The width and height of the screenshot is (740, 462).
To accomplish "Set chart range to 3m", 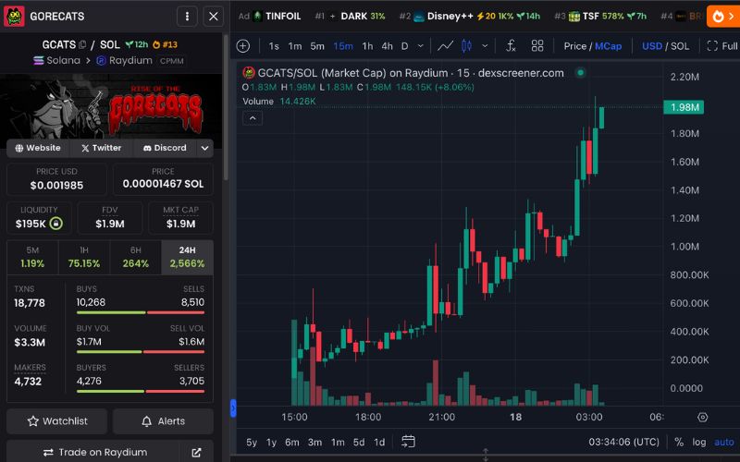I will point(314,443).
